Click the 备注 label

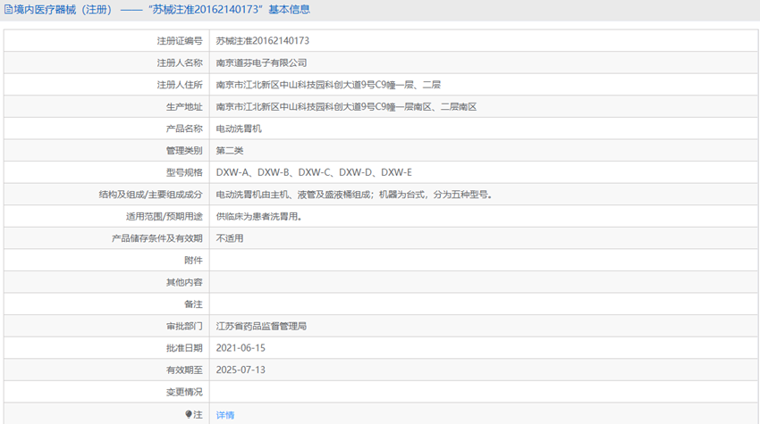193,304
